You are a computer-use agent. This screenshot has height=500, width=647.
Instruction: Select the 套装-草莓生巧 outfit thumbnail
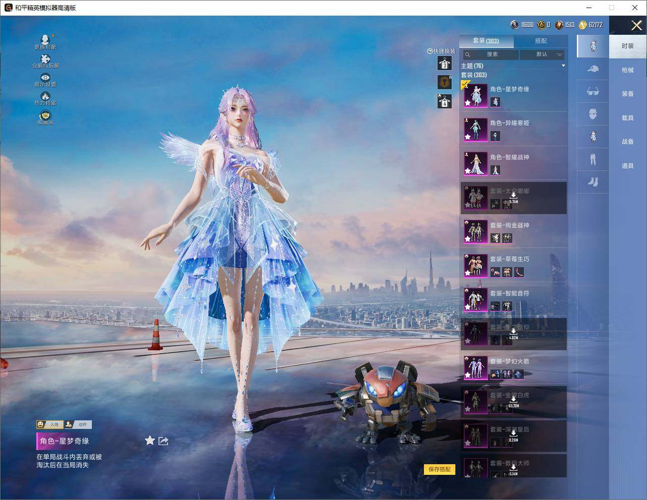coord(475,265)
